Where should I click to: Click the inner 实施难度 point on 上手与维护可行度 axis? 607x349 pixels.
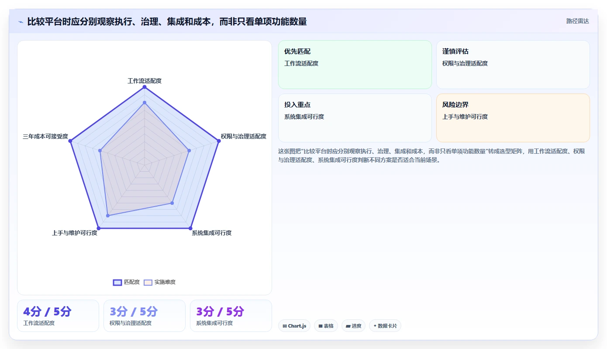point(108,216)
